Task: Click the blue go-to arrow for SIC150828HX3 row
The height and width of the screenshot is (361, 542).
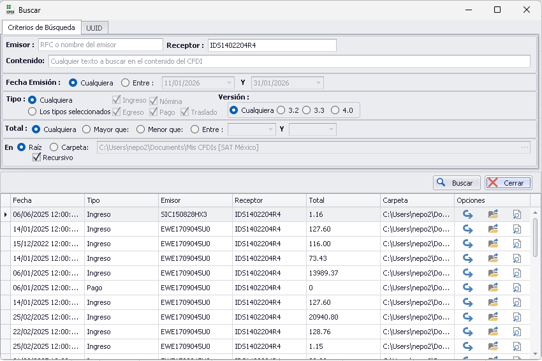Action: [x=467, y=214]
